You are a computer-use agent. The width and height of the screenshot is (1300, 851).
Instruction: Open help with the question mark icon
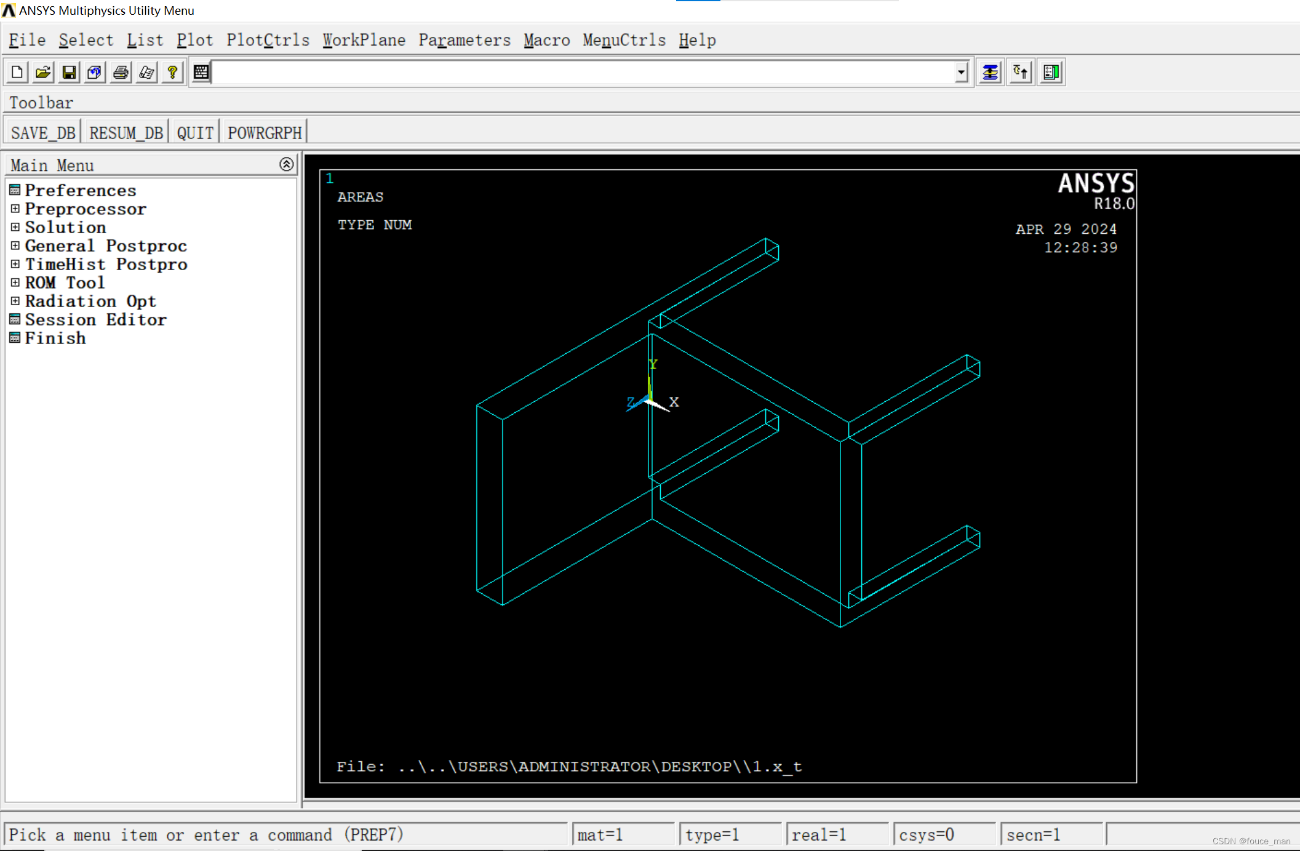tap(172, 71)
